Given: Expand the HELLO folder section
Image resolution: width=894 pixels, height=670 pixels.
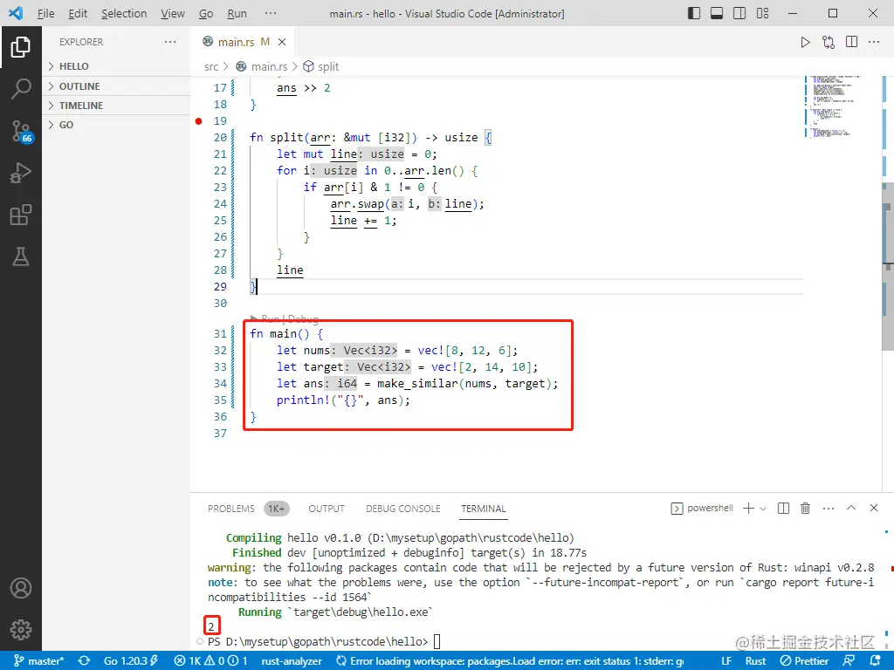Looking at the screenshot, I should [116, 66].
